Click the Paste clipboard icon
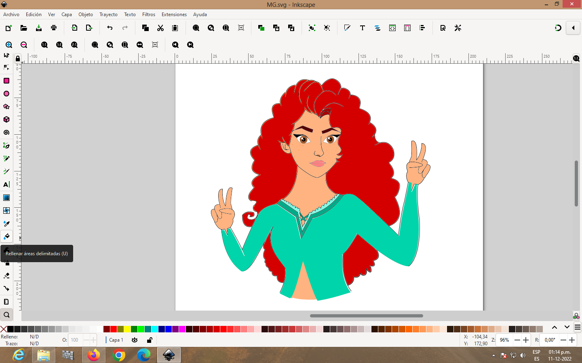This screenshot has height=363, width=582. 175,28
